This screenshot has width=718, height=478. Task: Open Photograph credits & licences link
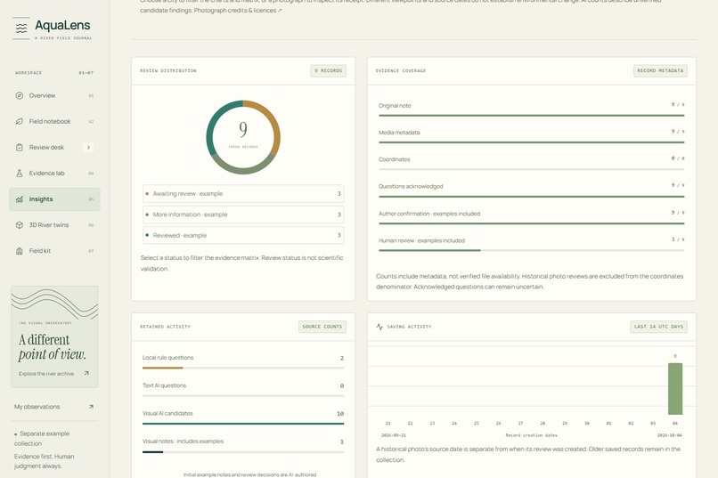238,10
